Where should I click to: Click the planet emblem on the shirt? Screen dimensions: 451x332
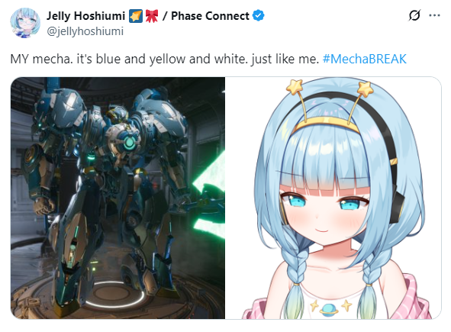[330, 309]
